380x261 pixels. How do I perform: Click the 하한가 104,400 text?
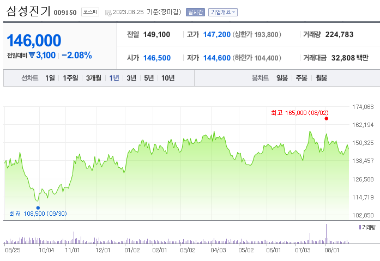click(x=257, y=58)
